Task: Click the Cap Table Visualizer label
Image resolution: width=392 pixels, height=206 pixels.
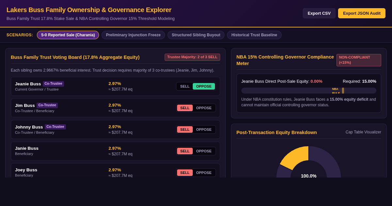Action: pyautogui.click(x=363, y=132)
